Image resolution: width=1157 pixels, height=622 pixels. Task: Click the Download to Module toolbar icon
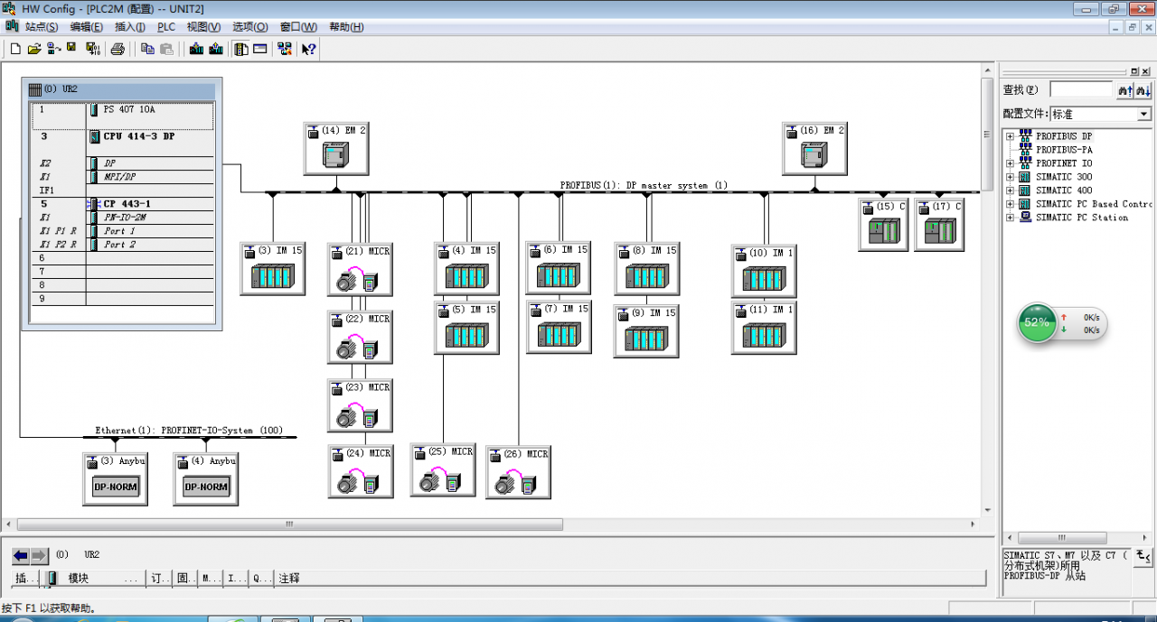tap(196, 49)
